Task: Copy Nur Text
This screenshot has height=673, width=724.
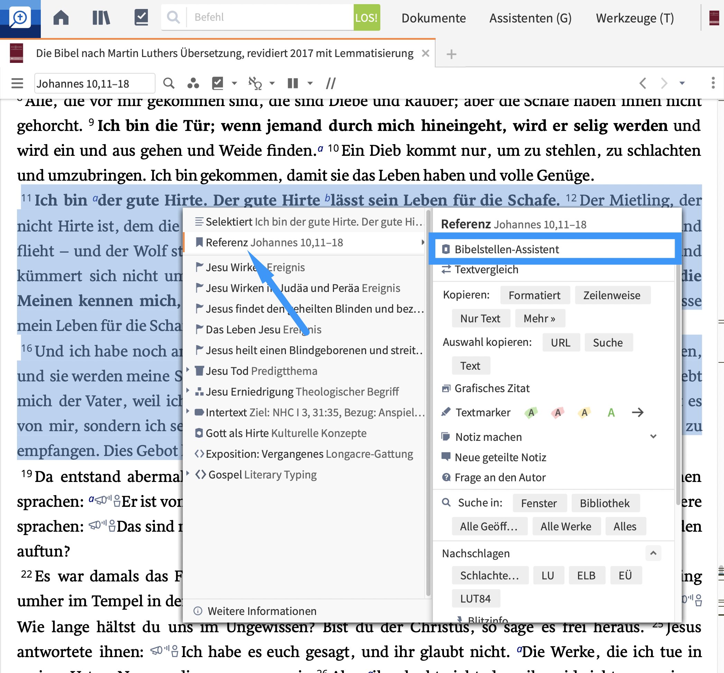Action: coord(480,319)
